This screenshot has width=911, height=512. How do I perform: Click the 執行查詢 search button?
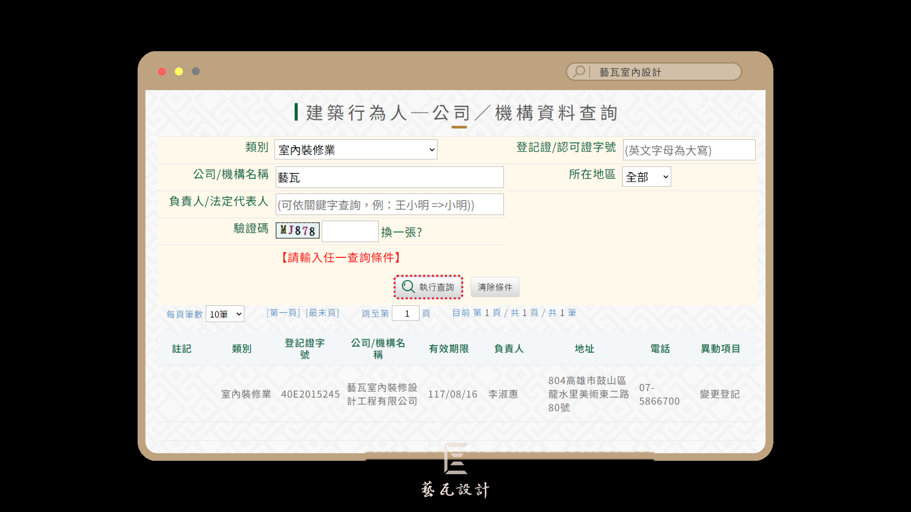pyautogui.click(x=428, y=287)
